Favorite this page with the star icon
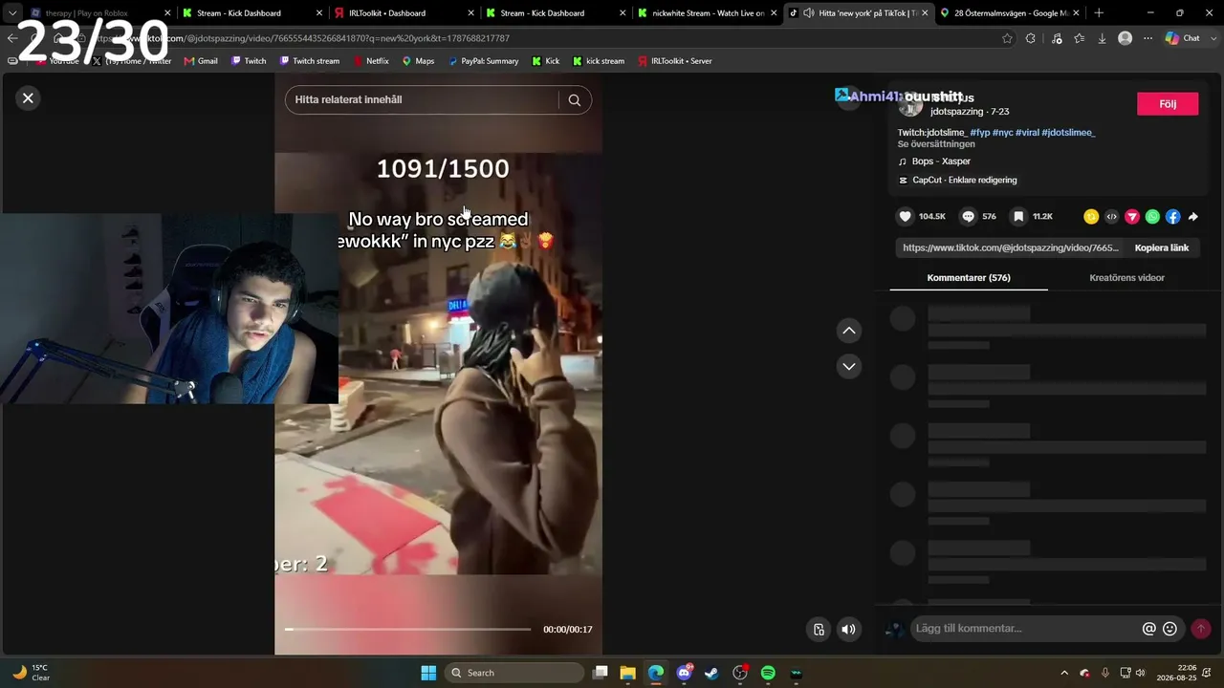The image size is (1224, 688). click(1007, 38)
